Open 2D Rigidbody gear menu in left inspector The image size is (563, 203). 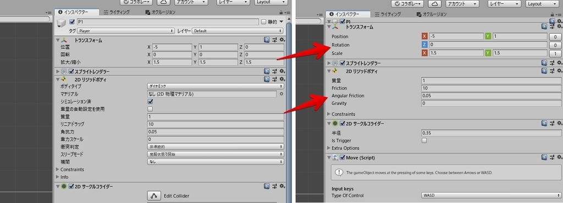282,79
